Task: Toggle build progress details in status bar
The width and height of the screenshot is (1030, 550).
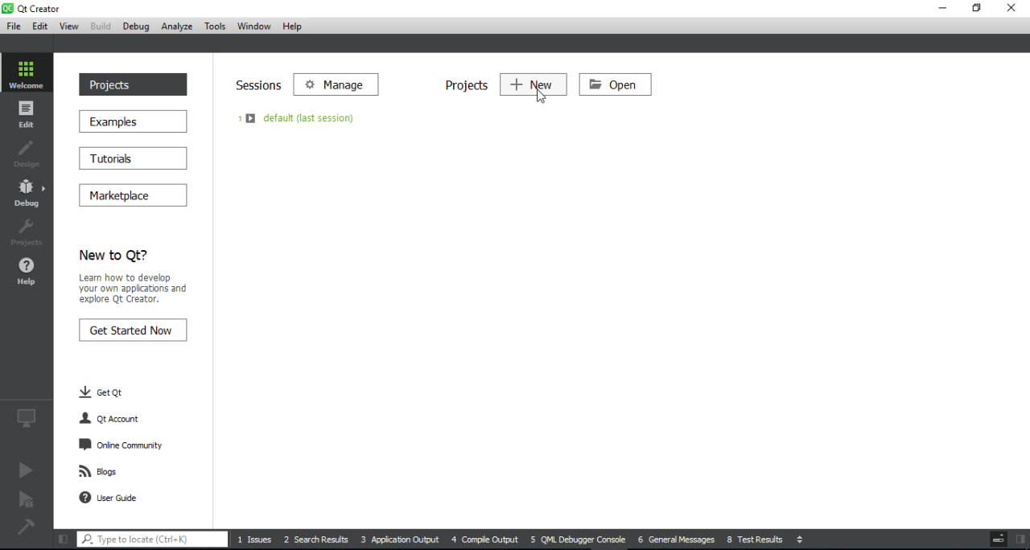Action: [x=998, y=539]
